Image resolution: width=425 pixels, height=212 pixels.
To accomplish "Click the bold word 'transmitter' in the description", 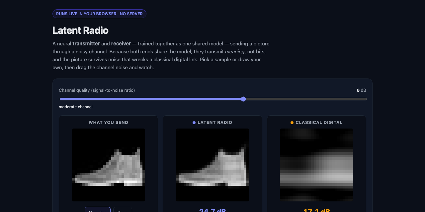I will [86, 44].
